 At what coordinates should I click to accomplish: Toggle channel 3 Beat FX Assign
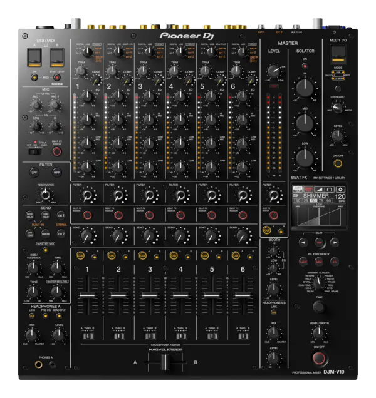pos(150,215)
